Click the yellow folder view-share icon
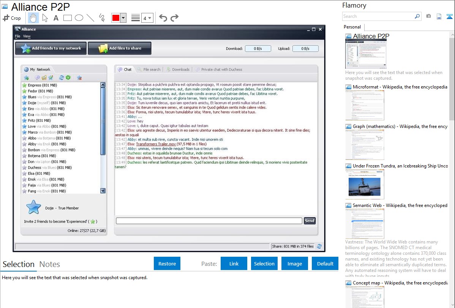Viewport: 455px width, 308px height. click(x=44, y=78)
